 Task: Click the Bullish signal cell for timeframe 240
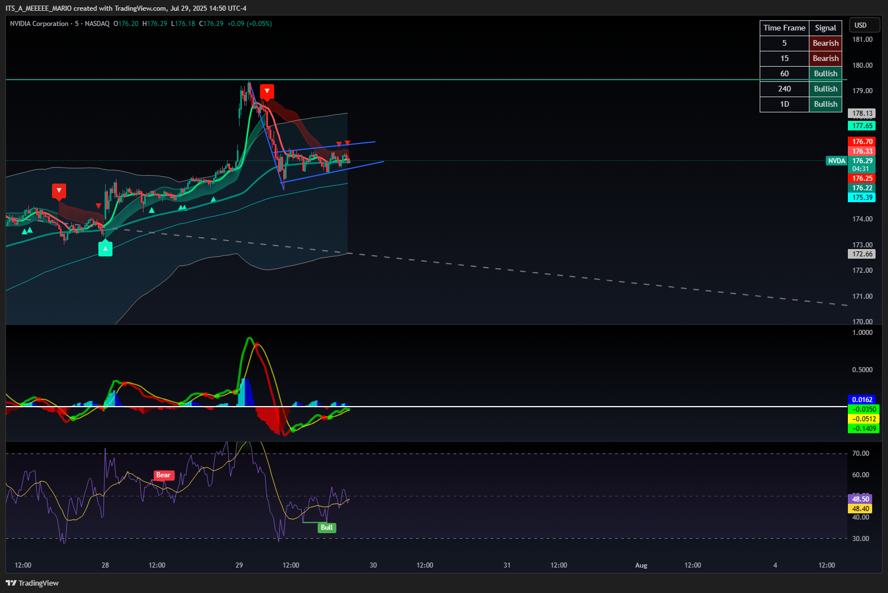point(825,89)
